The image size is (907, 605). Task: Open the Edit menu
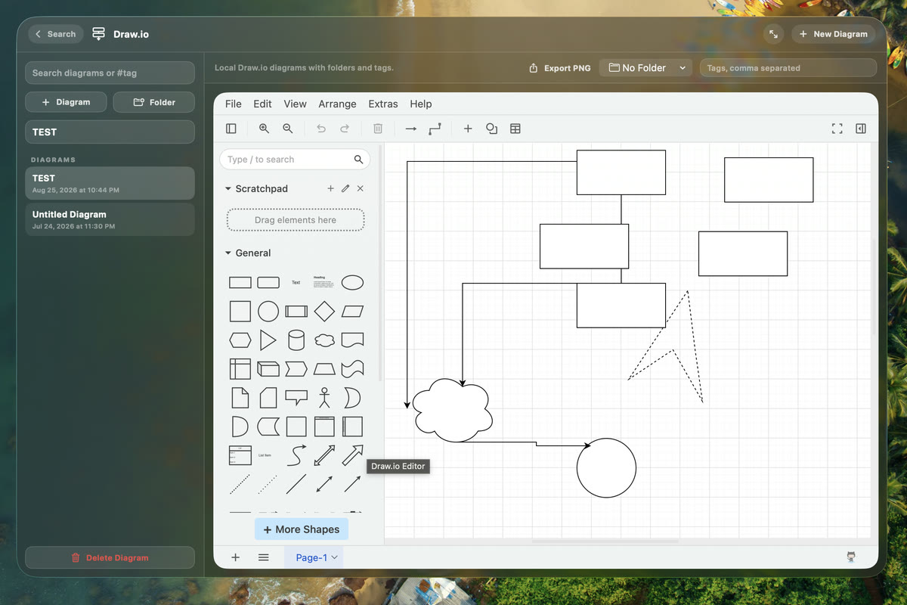click(262, 104)
